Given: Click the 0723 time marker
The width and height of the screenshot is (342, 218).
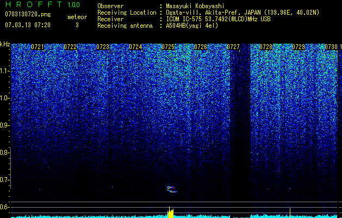Looking at the screenshot, I should coord(103,47).
